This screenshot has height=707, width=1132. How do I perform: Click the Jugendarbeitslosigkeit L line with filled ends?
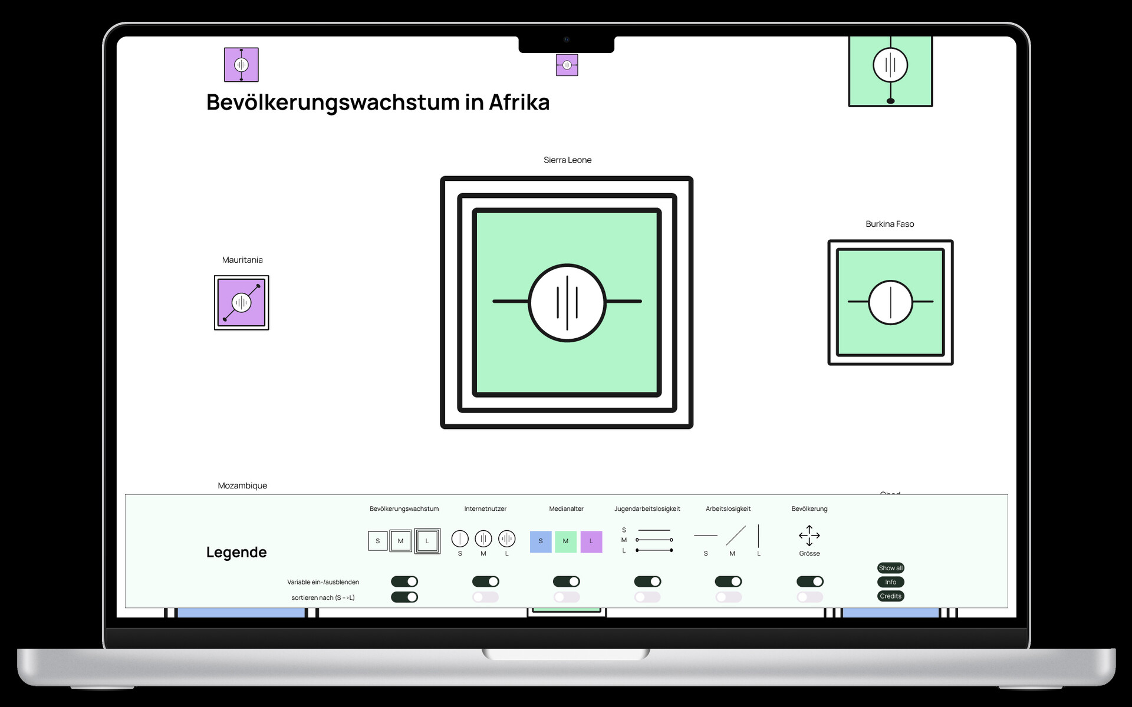(654, 550)
